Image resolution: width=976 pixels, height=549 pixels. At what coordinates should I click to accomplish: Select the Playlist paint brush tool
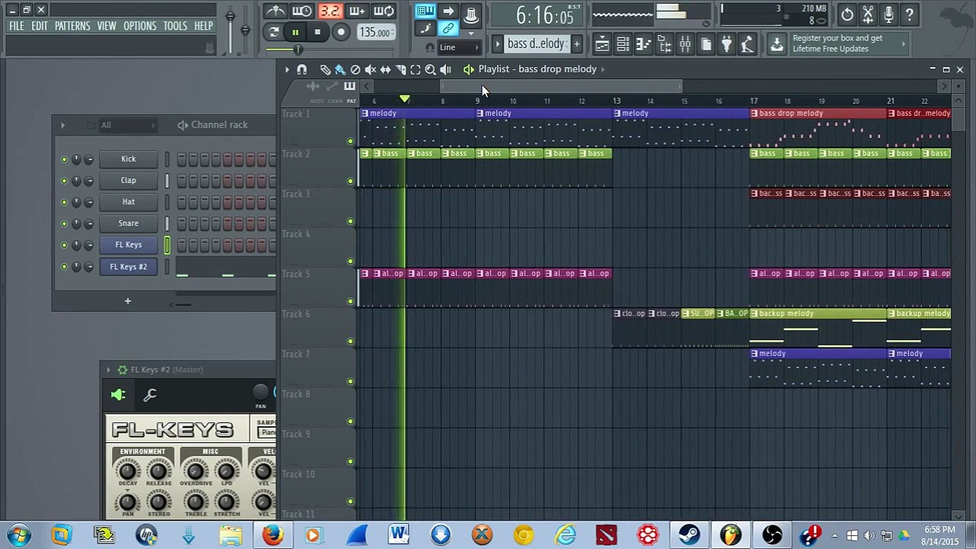(340, 69)
